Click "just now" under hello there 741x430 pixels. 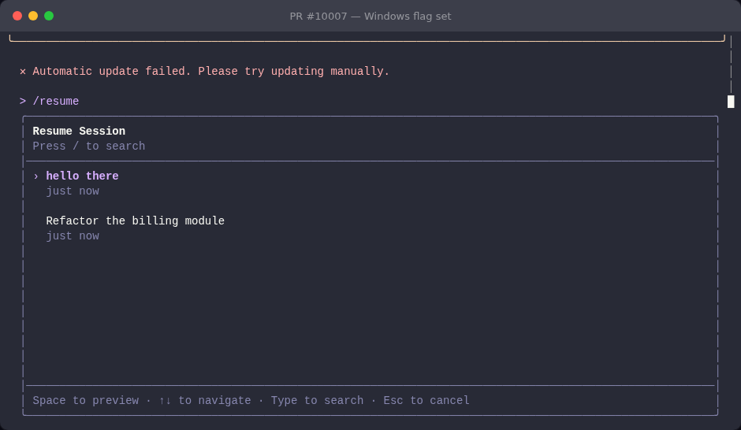pyautogui.click(x=73, y=191)
